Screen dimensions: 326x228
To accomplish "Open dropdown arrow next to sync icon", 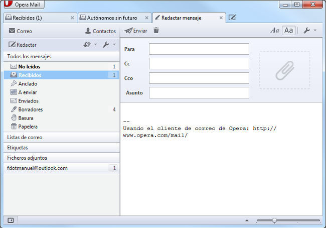I will (x=95, y=44).
